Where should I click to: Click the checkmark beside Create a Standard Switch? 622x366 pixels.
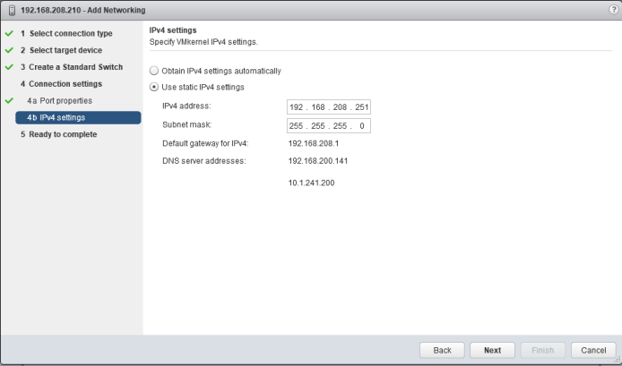point(8,67)
